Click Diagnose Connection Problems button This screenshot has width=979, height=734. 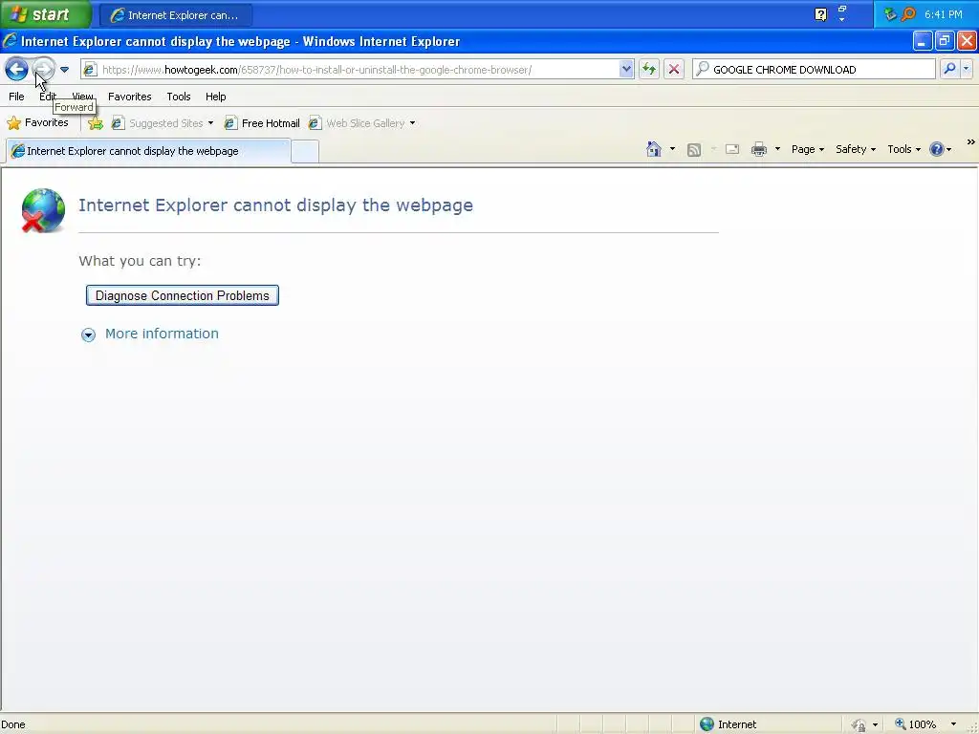tap(183, 296)
